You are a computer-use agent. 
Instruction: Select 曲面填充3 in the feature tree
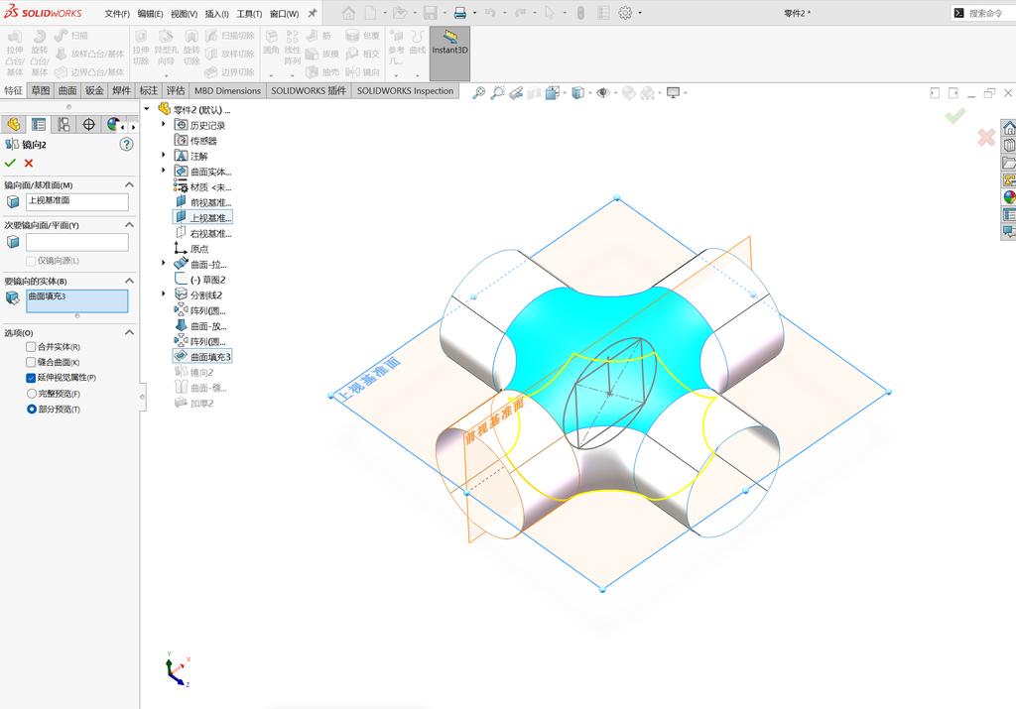click(x=202, y=357)
